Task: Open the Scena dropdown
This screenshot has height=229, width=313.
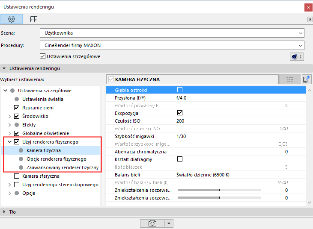Action: [172, 33]
